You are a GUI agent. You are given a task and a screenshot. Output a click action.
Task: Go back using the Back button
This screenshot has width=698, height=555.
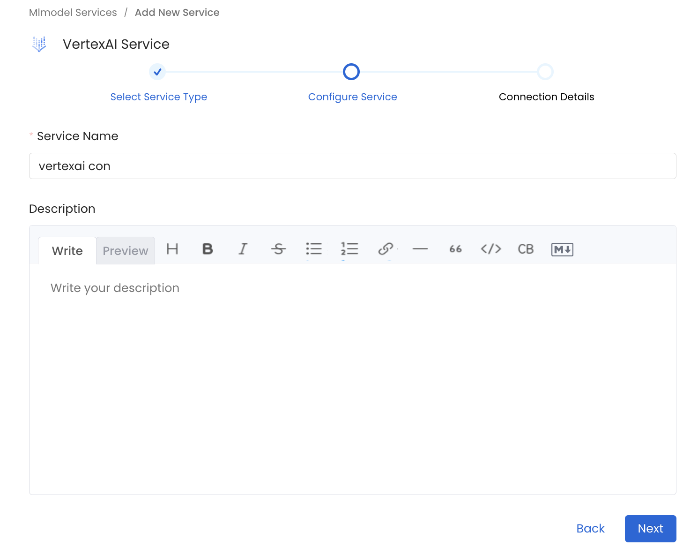[x=590, y=528]
